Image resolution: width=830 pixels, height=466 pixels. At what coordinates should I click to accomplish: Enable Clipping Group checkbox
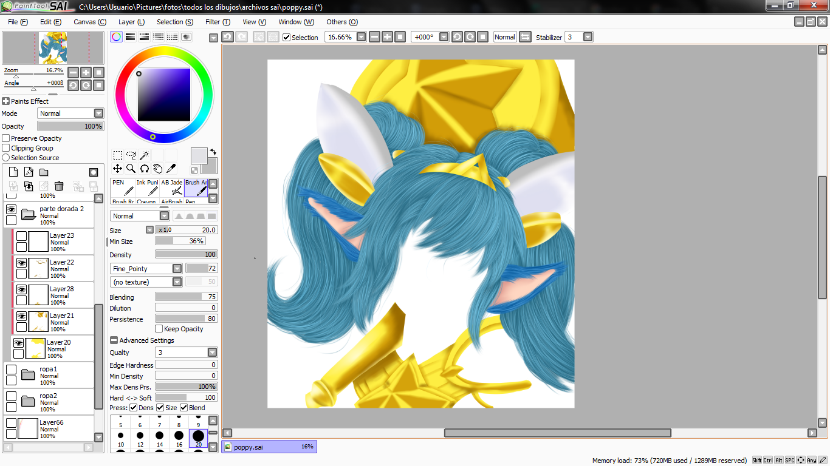pos(6,148)
